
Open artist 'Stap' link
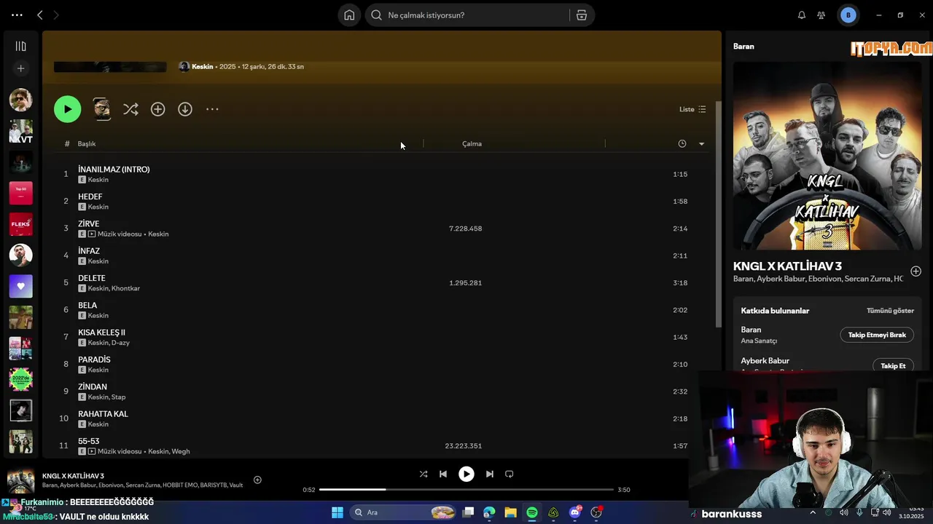(x=118, y=397)
